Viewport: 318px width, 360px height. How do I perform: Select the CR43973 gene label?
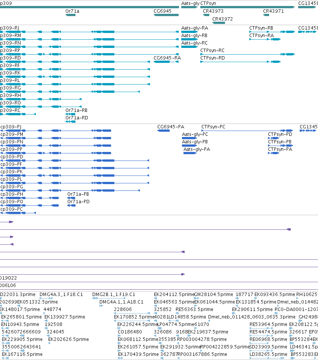point(213,11)
